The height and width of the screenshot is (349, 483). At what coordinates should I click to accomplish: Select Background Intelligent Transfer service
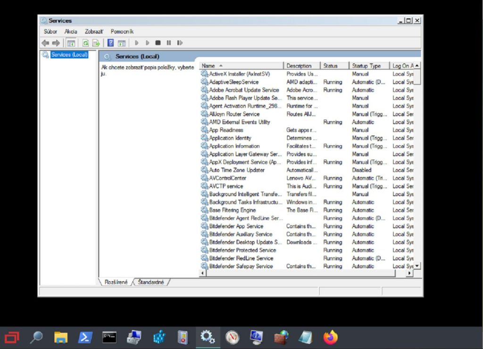click(307, 194)
